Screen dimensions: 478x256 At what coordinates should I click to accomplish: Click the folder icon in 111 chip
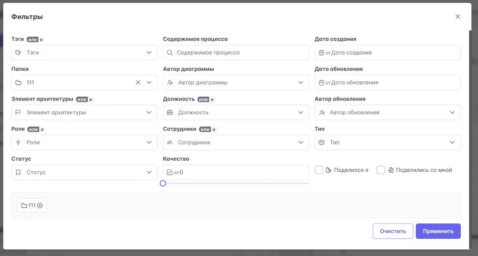(24, 205)
